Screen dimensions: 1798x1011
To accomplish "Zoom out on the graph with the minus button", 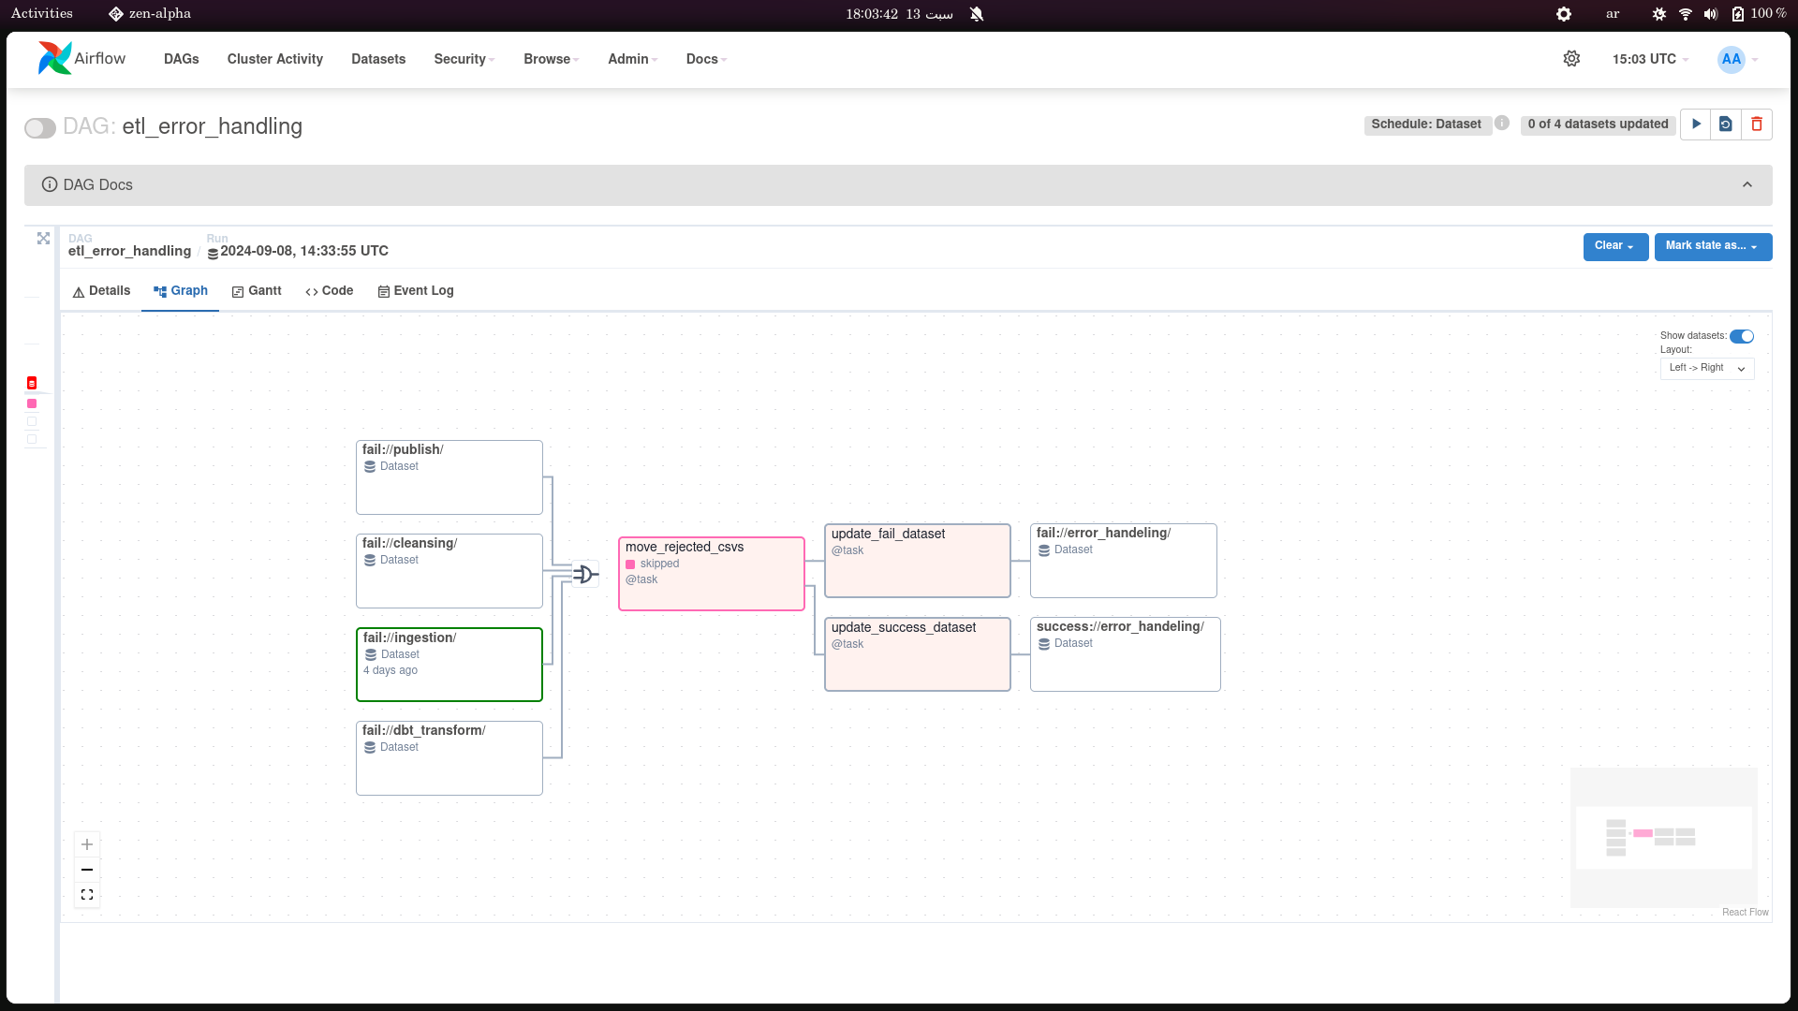I will click(x=87, y=870).
